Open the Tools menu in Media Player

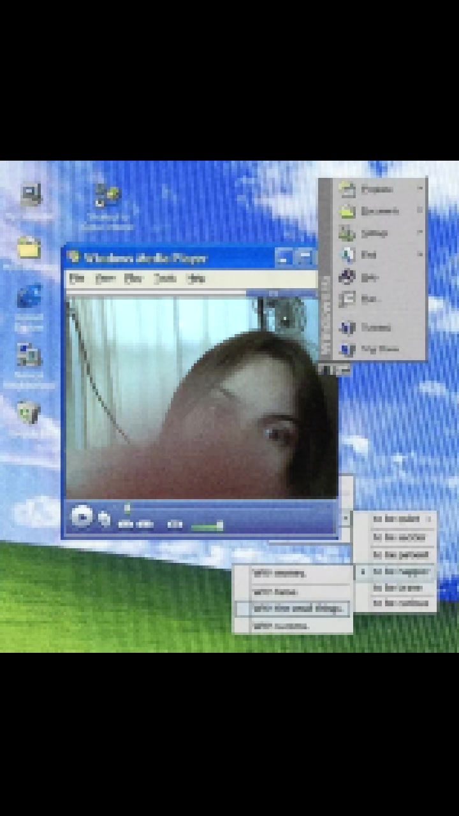pyautogui.click(x=164, y=279)
